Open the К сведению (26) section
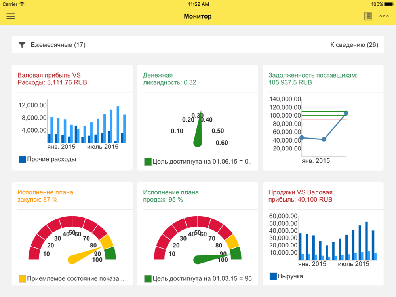This screenshot has width=396, height=297. point(354,45)
